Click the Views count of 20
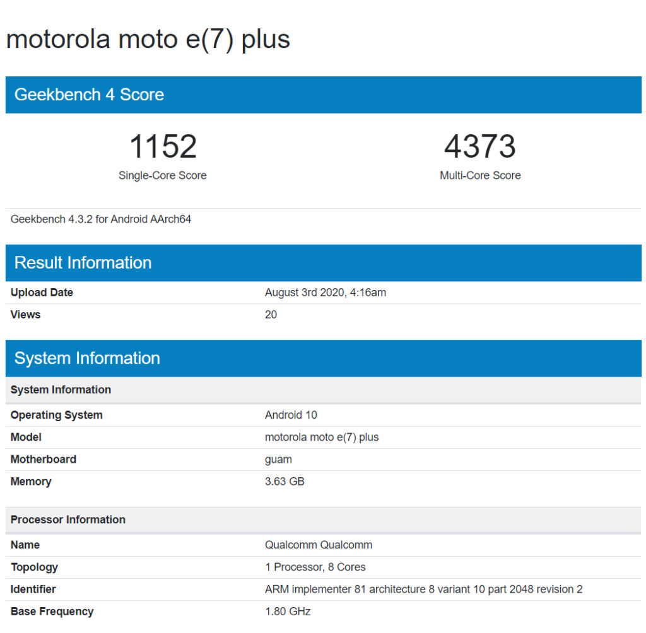The width and height of the screenshot is (646, 633). click(x=271, y=315)
